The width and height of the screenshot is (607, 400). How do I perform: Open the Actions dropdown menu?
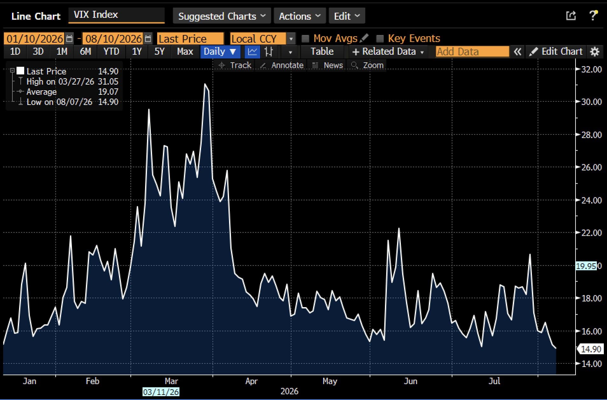(x=300, y=16)
